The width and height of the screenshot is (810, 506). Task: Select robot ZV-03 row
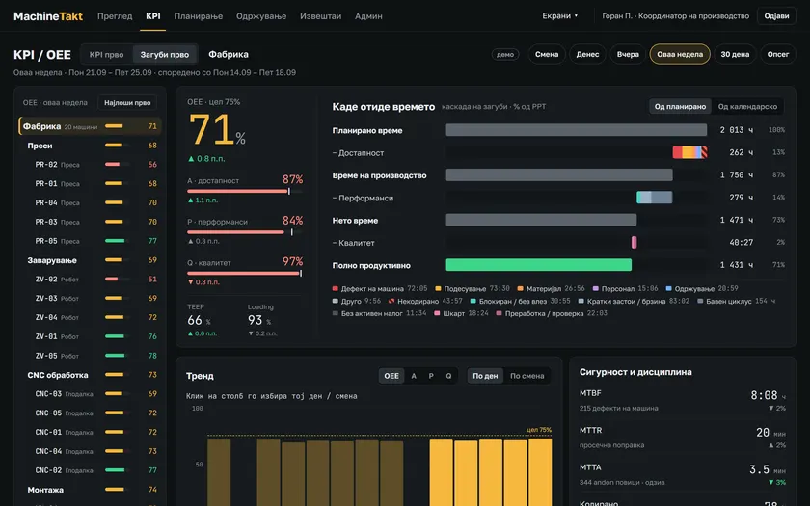tap(90, 299)
